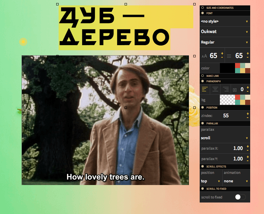Open the animation none dropdown
Image resolution: width=264 pixels, height=214 pixels.
[236, 181]
